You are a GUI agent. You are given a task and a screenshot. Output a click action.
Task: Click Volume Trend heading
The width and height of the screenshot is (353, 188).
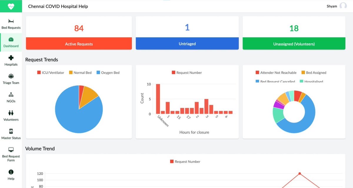(40, 149)
